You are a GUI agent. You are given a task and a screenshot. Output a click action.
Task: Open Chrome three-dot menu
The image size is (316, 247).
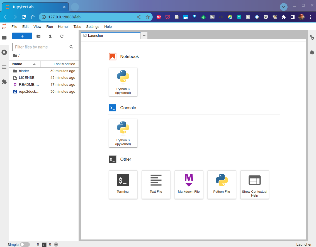tap(310, 17)
